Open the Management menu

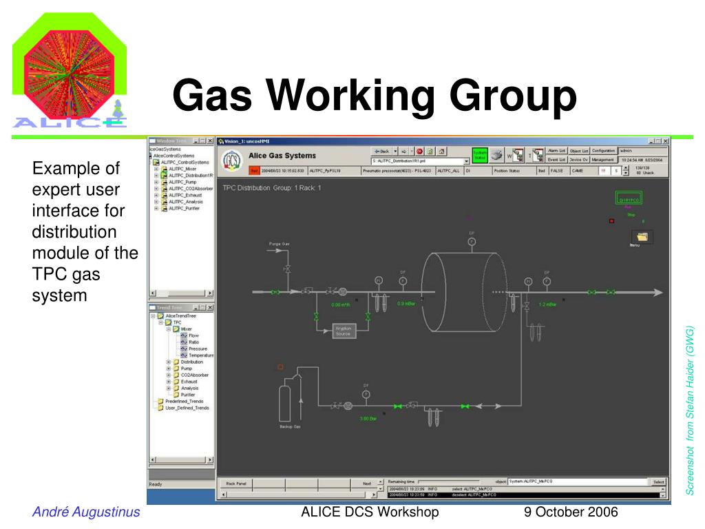pyautogui.click(x=603, y=160)
